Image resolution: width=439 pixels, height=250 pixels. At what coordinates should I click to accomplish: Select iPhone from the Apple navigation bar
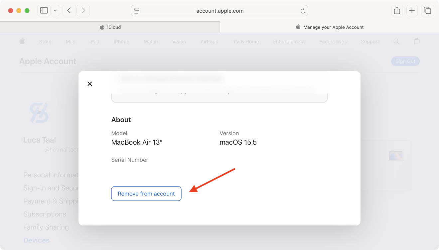click(121, 41)
